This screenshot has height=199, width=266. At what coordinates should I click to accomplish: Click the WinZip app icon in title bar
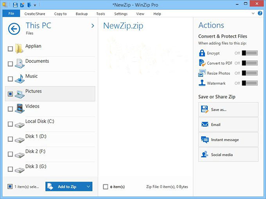click(x=5, y=5)
